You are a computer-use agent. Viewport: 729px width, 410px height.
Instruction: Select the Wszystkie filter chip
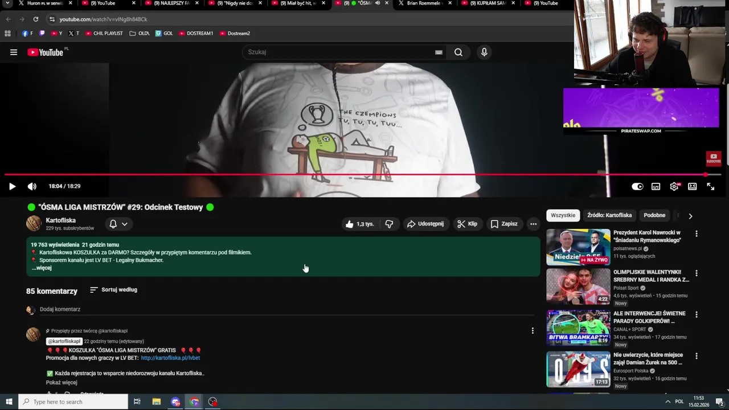coord(563,215)
